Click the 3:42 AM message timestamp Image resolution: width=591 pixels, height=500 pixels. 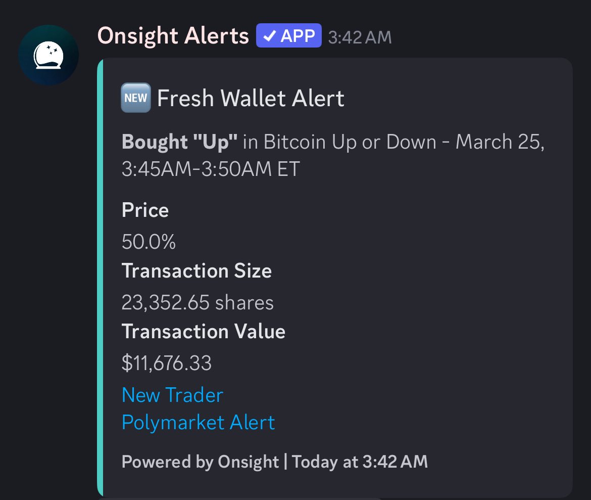coord(360,37)
